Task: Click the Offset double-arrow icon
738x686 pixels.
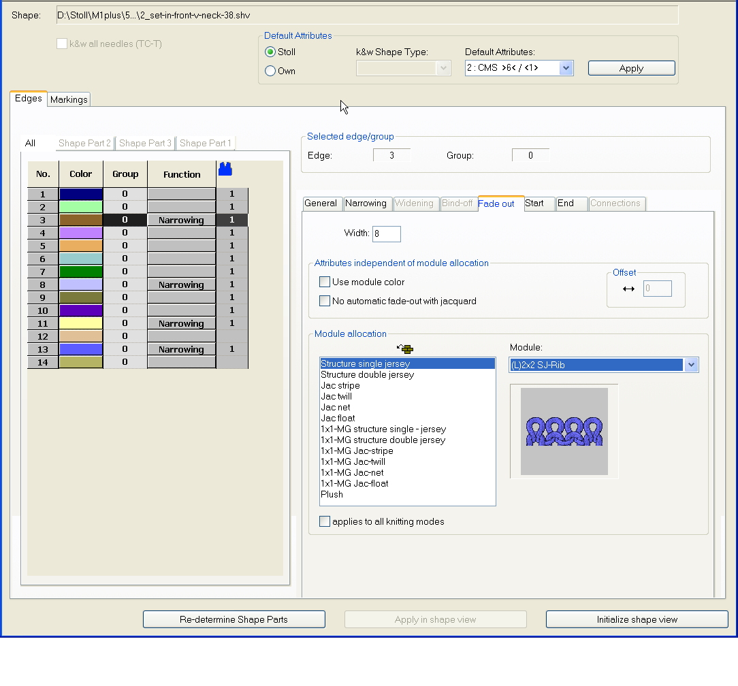Action: [628, 289]
